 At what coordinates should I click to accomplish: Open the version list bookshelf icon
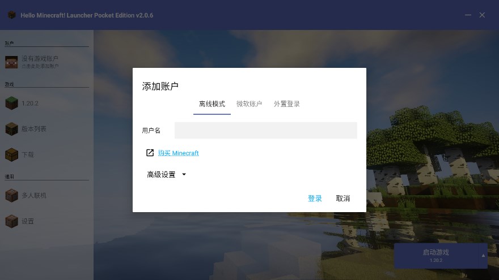[11, 129]
